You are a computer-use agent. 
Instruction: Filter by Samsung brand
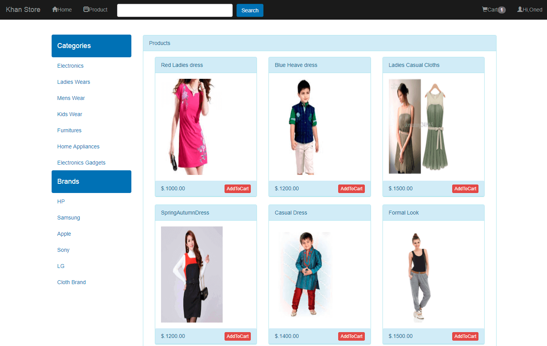[x=69, y=218]
